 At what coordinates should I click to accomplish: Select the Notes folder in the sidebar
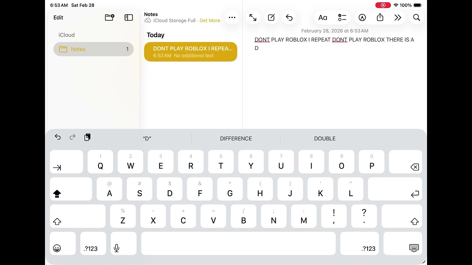coord(93,49)
